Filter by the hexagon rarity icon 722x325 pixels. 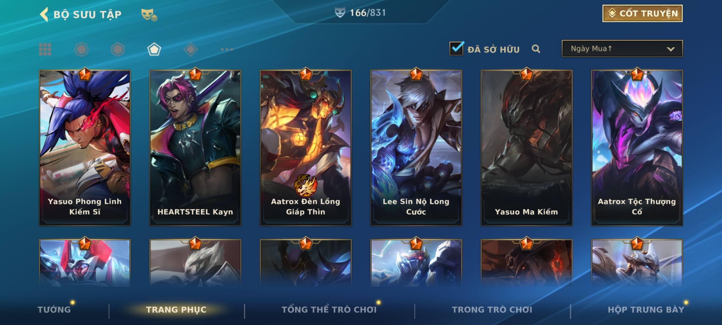coord(118,49)
